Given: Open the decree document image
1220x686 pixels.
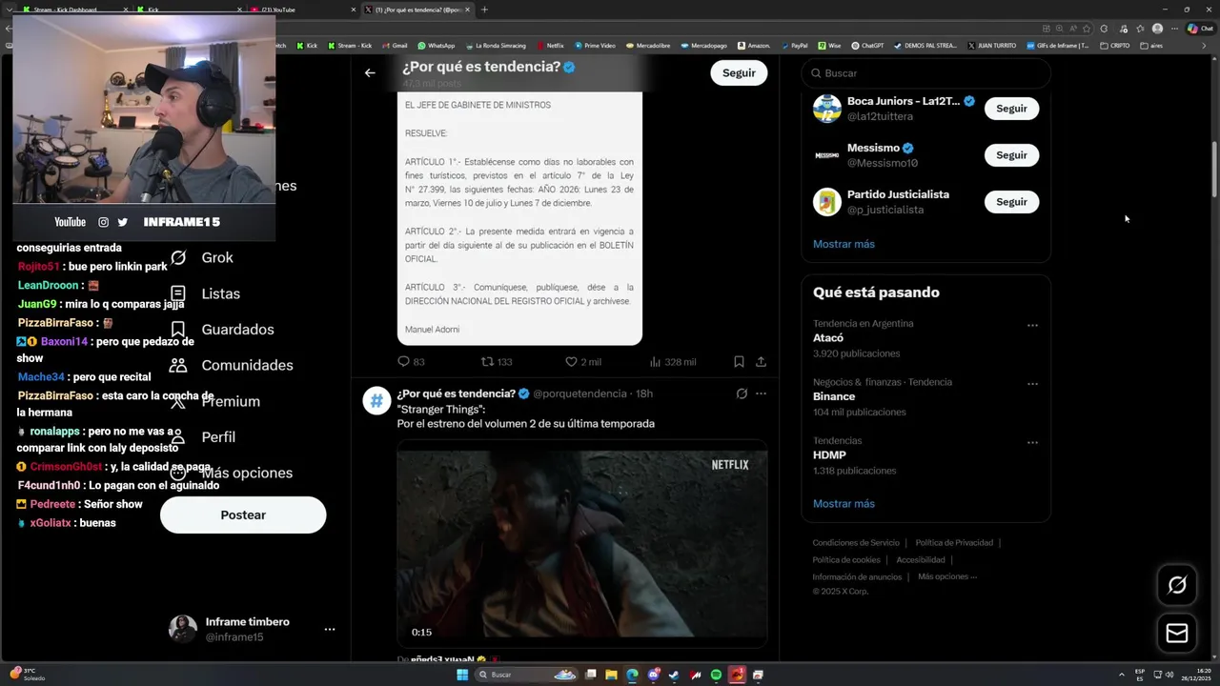Looking at the screenshot, I should (x=519, y=218).
